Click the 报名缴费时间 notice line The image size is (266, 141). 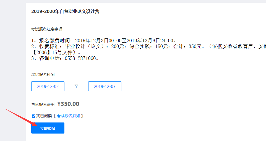point(104,41)
